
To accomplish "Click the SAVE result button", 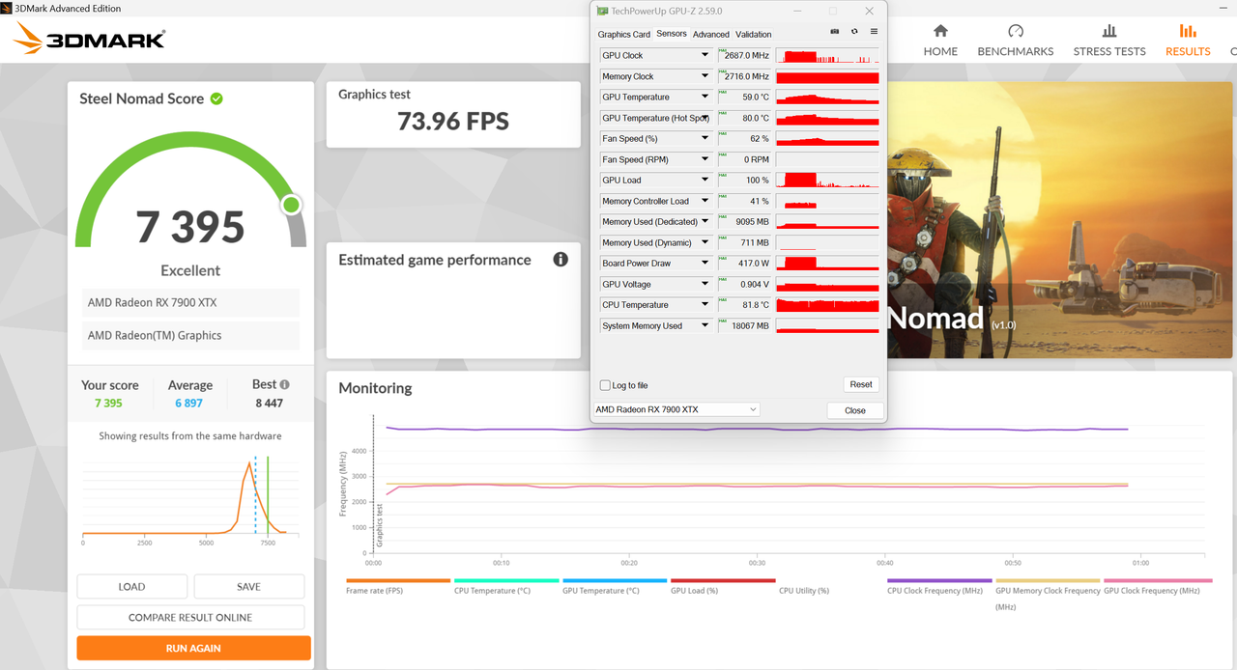I will click(x=248, y=586).
